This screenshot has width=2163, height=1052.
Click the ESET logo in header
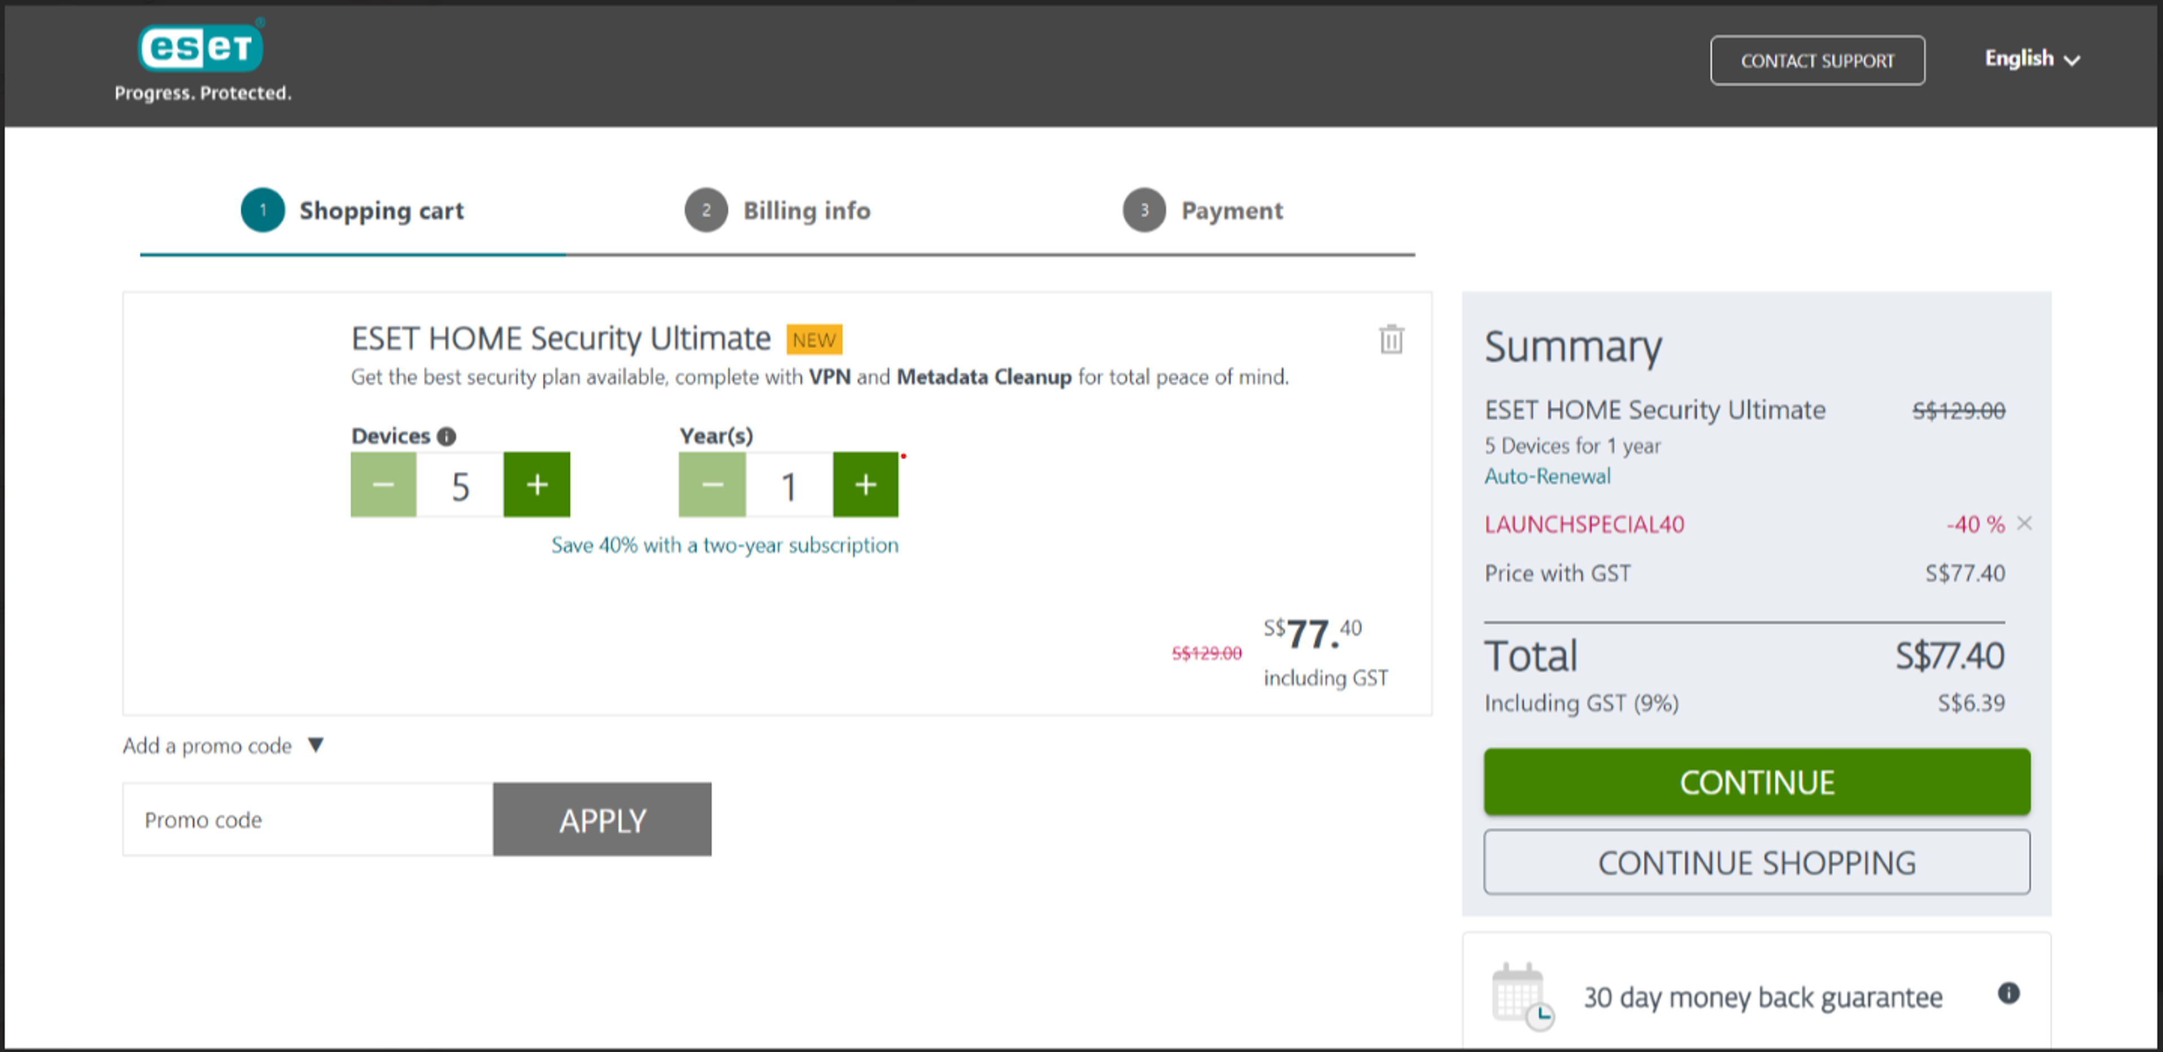click(x=202, y=47)
